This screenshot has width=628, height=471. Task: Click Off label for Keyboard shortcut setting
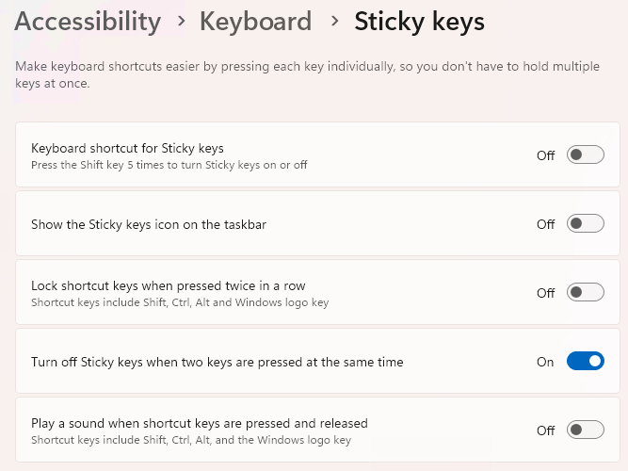[x=545, y=155]
